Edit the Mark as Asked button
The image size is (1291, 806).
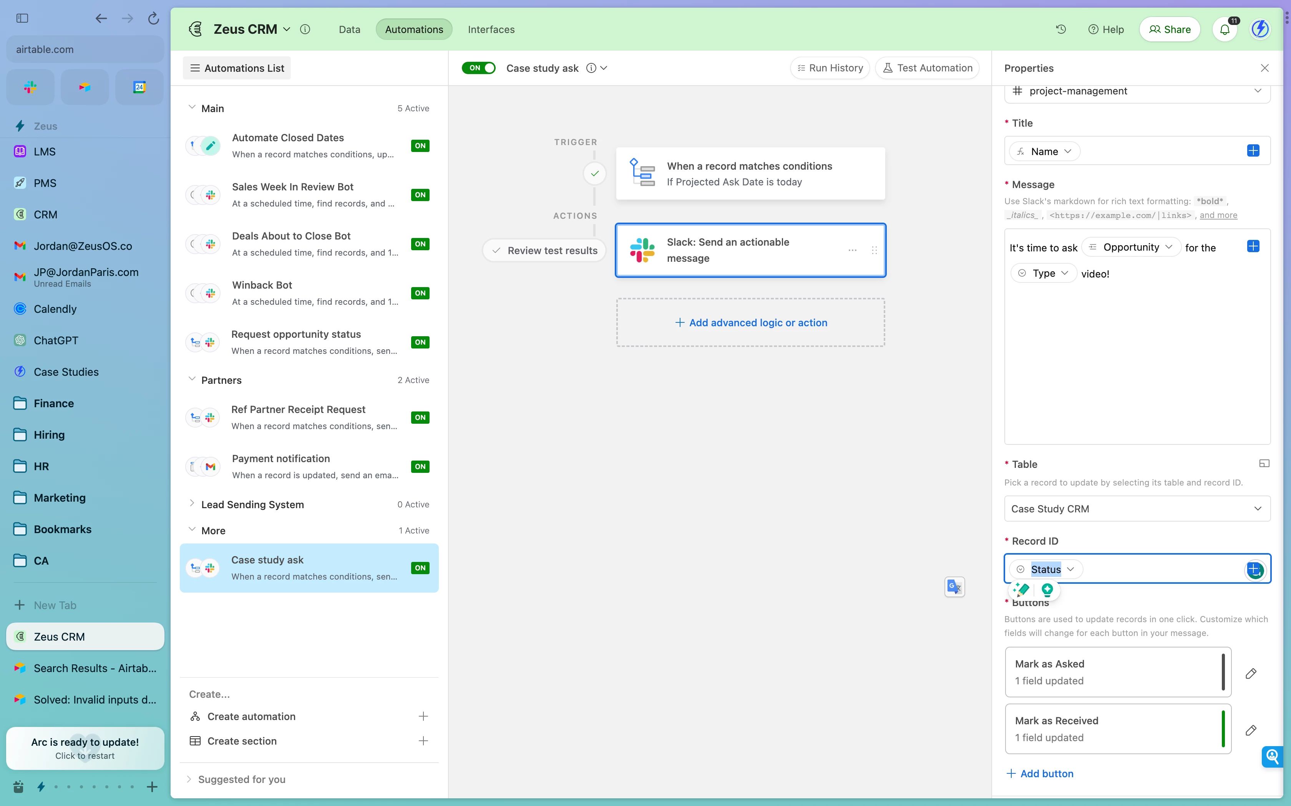(x=1250, y=673)
